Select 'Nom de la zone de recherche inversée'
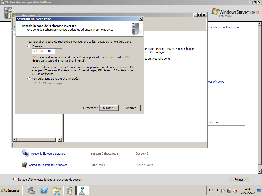The width and height of the screenshot is (262, 196). point(29,78)
